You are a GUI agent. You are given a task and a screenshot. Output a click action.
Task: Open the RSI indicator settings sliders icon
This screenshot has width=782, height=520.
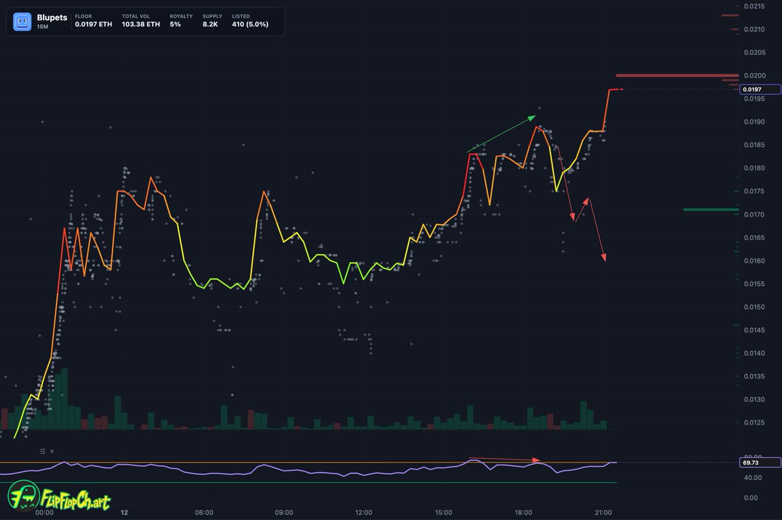click(43, 451)
